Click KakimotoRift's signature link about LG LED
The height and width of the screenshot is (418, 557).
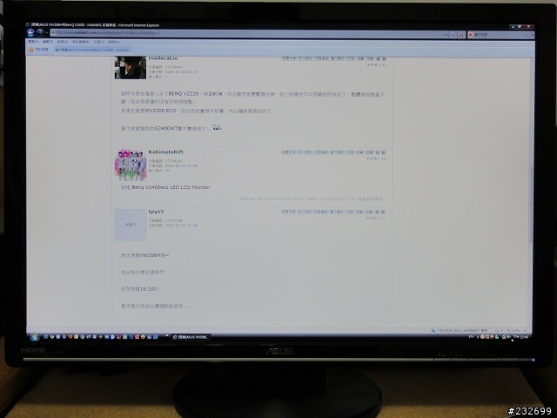312,199
